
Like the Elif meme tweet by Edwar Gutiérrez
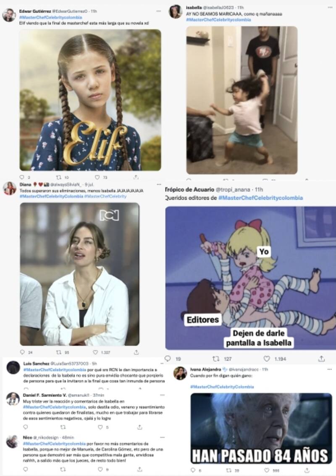pyautogui.click(x=97, y=177)
